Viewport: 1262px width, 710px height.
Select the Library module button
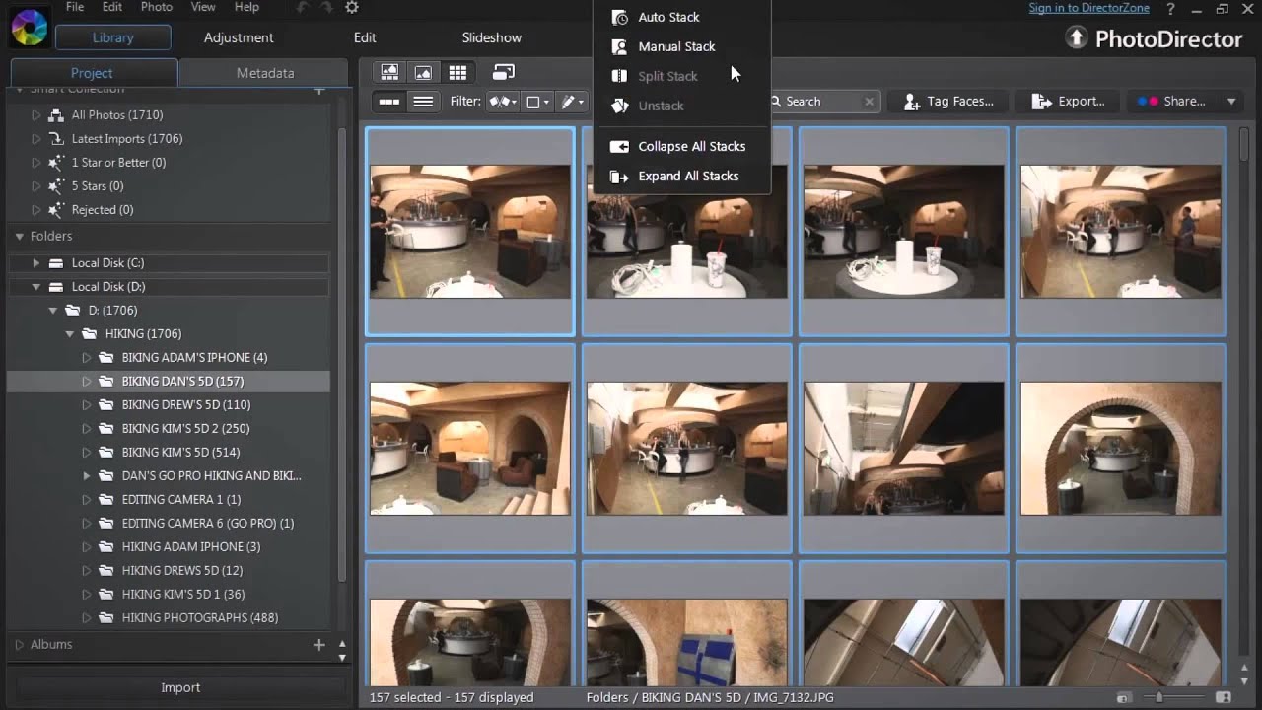tap(112, 37)
